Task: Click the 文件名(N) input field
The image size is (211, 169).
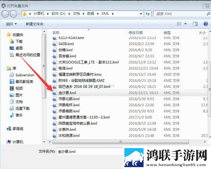Action: (90, 151)
